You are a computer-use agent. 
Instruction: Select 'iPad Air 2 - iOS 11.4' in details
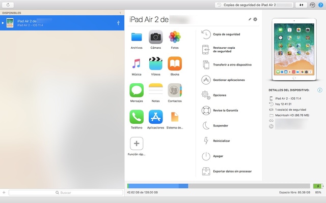[x=288, y=98]
